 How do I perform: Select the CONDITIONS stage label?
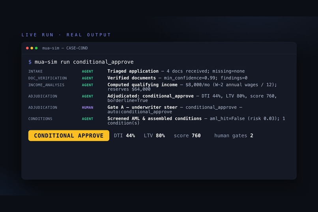(40, 119)
